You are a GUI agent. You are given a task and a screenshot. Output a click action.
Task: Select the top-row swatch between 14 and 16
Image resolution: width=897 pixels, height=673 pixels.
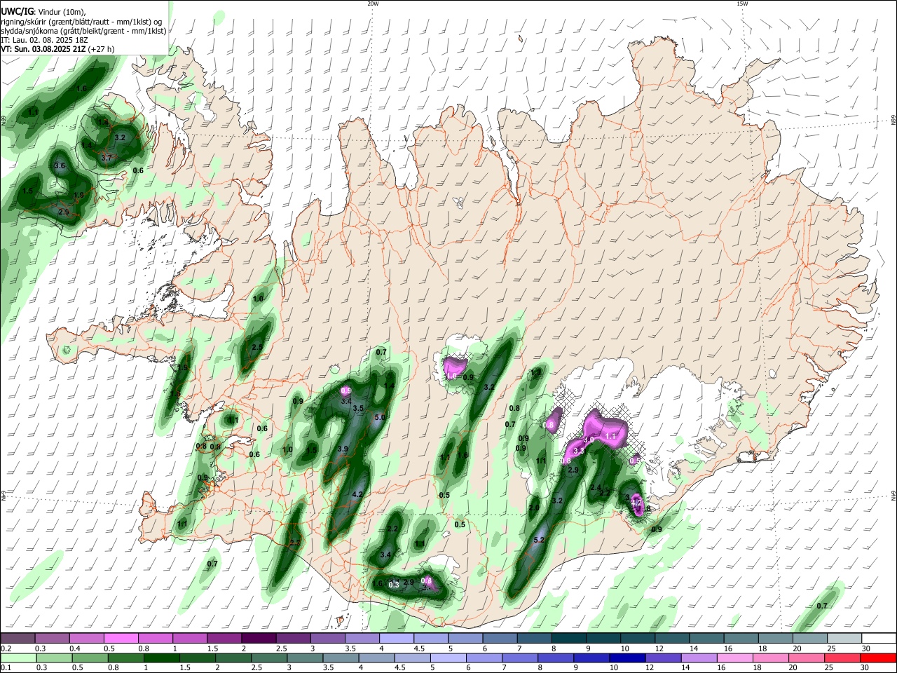pos(707,638)
